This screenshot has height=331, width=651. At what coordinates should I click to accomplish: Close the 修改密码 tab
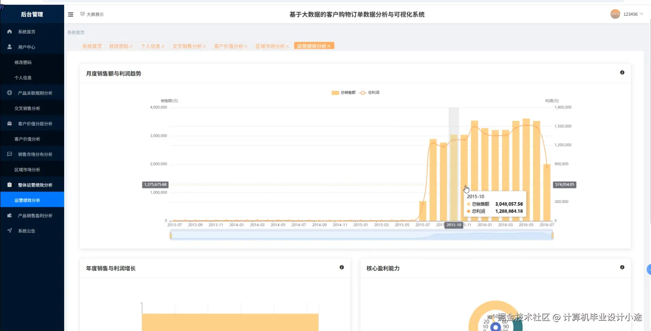tap(131, 46)
